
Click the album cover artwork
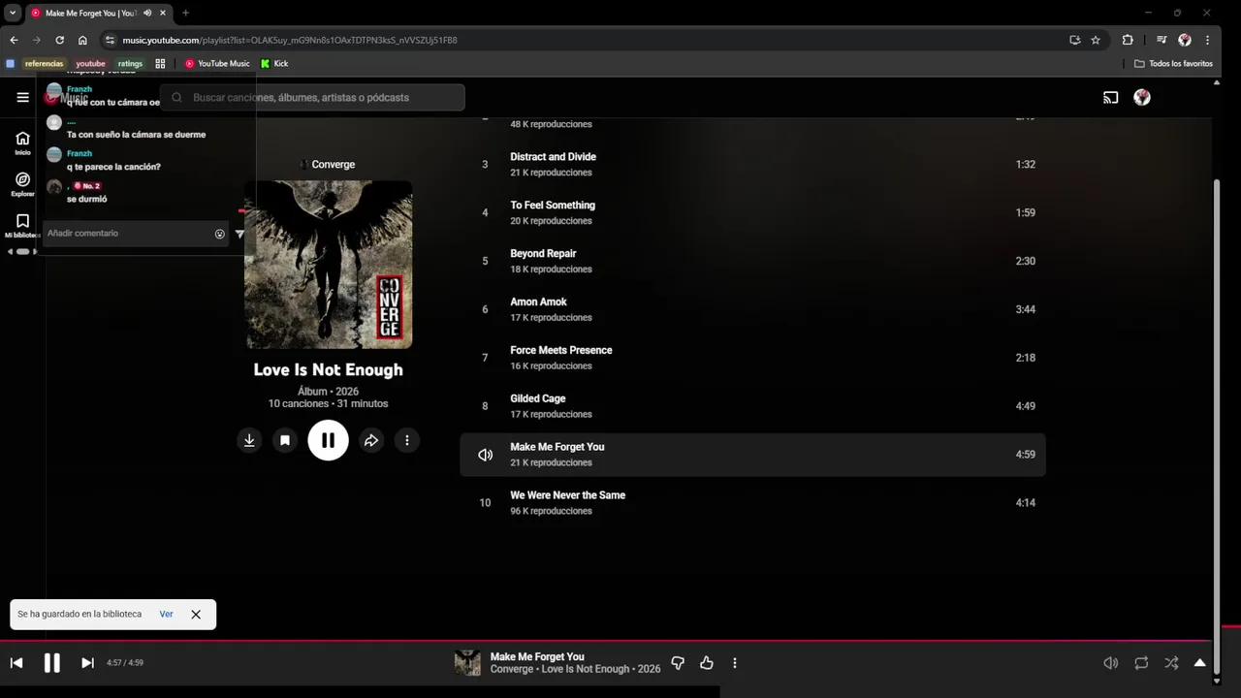point(329,265)
